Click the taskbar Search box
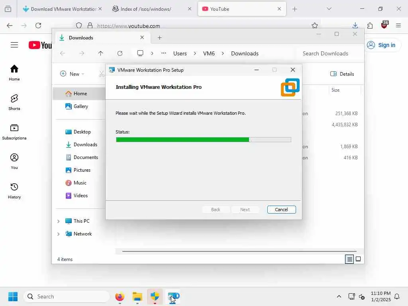The width and height of the screenshot is (408, 306). 67,296
